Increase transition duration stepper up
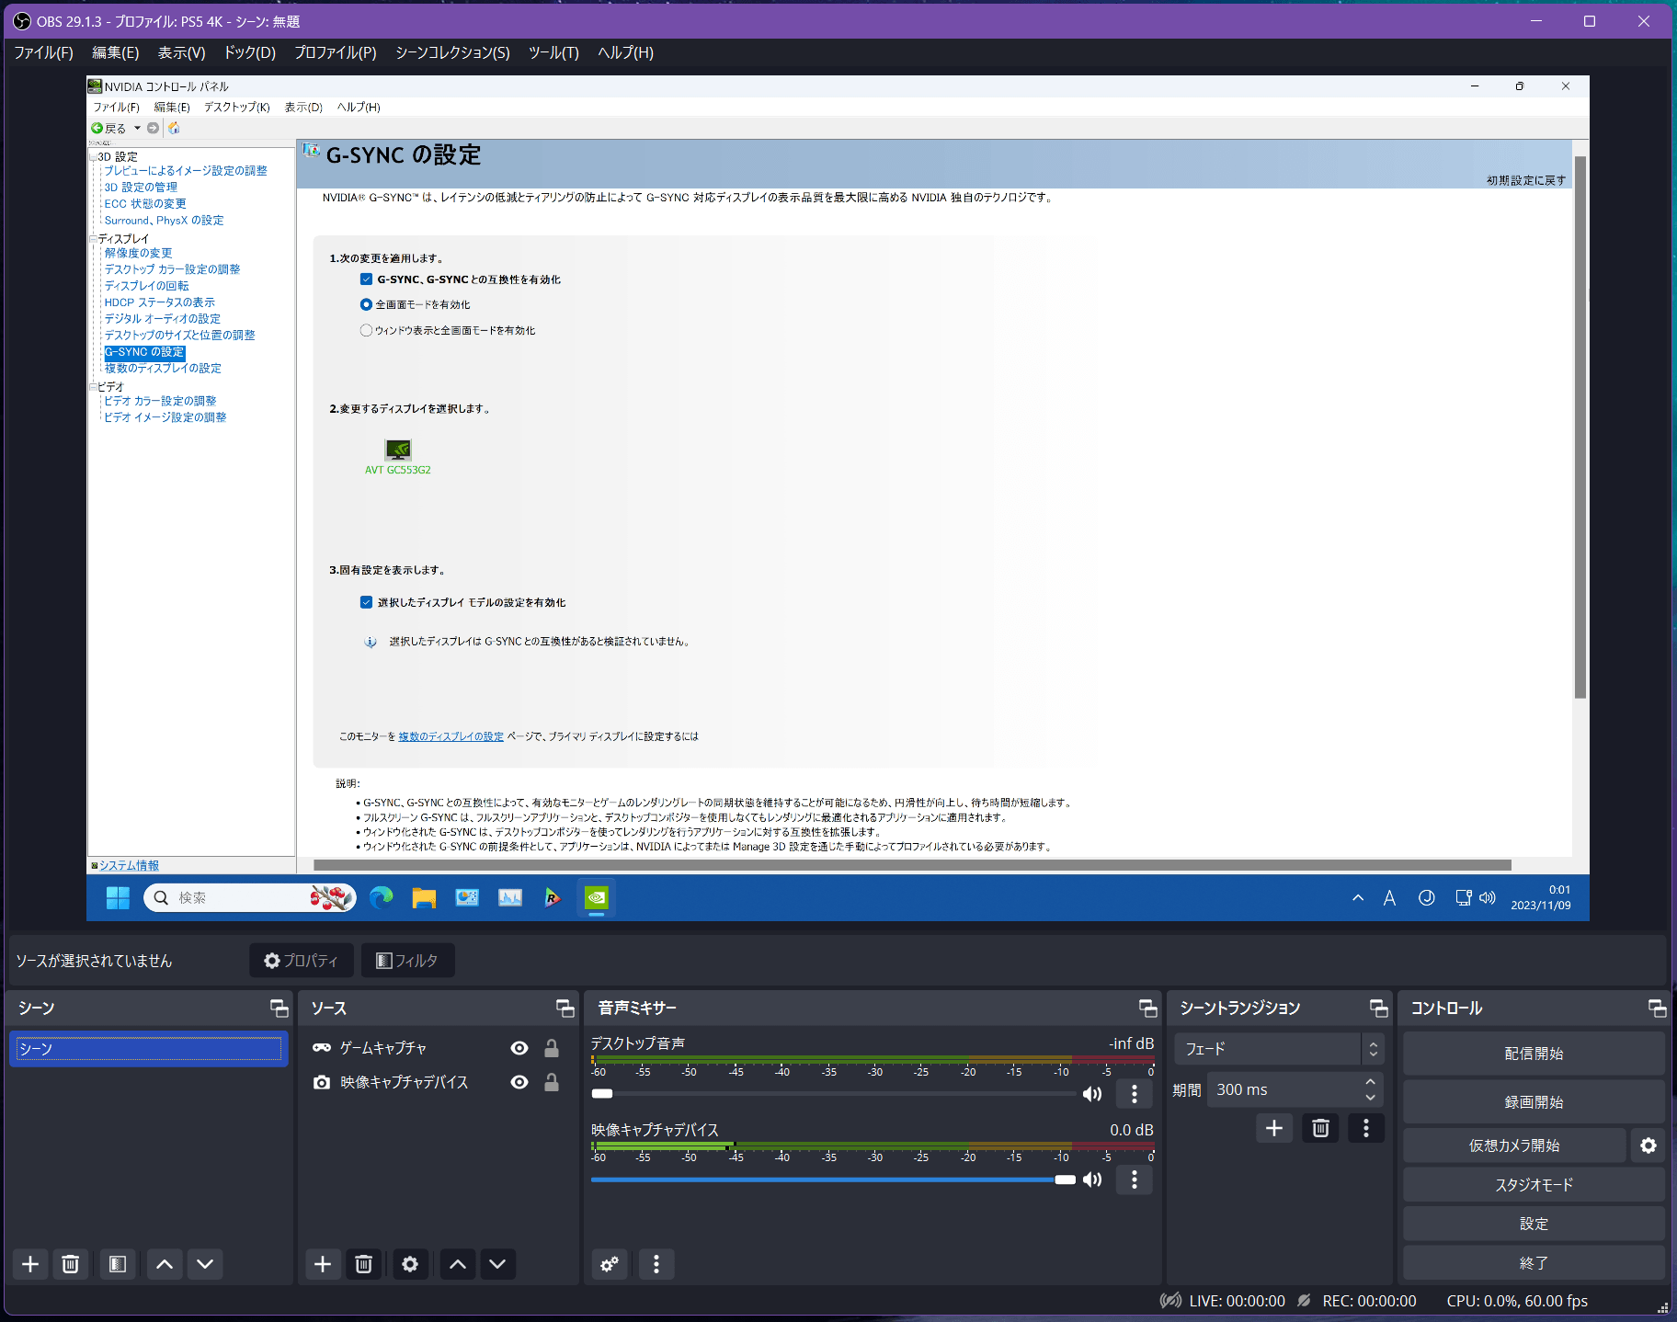Viewport: 1677px width, 1322px height. [1371, 1082]
